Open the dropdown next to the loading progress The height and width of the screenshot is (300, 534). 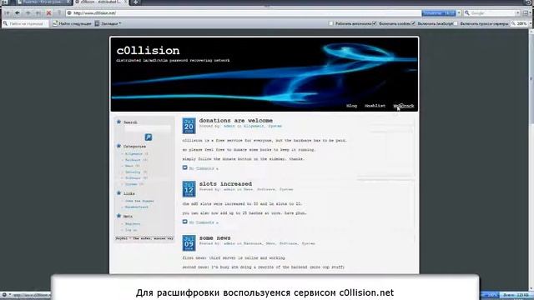[459, 13]
